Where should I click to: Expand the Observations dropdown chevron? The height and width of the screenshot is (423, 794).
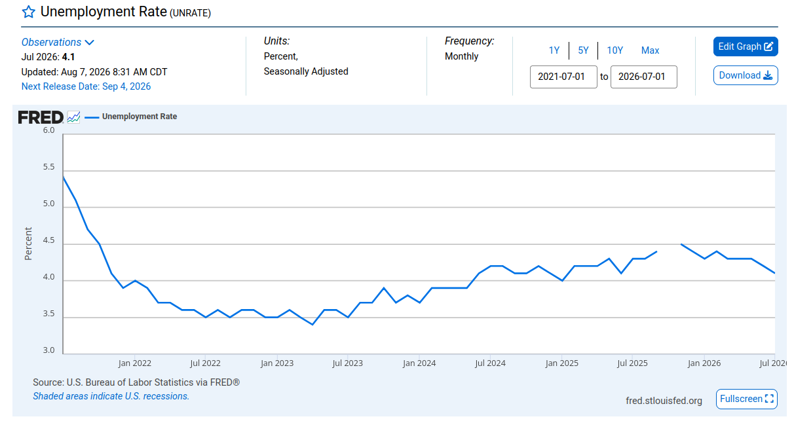tap(90, 43)
